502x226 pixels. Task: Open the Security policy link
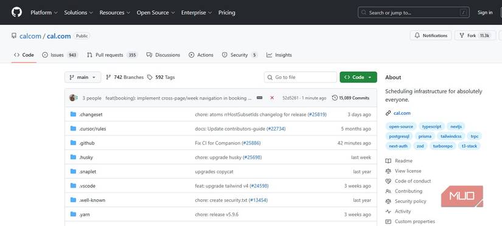click(x=406, y=201)
